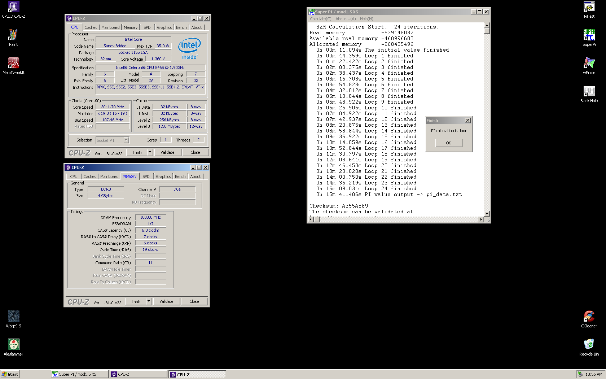Select About tab in lower CPU-Z window
Viewport: 606px width, 379px height.
[x=196, y=177]
